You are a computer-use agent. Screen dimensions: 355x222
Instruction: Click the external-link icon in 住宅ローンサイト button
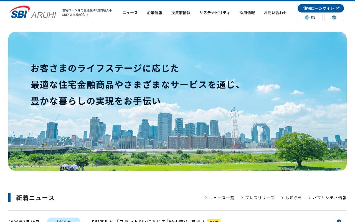(x=338, y=8)
